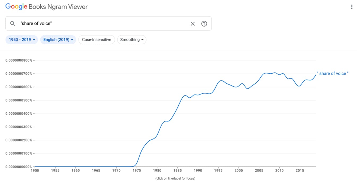Click the blue line peak near 2006
The height and width of the screenshot is (185, 357).
(x=265, y=73)
